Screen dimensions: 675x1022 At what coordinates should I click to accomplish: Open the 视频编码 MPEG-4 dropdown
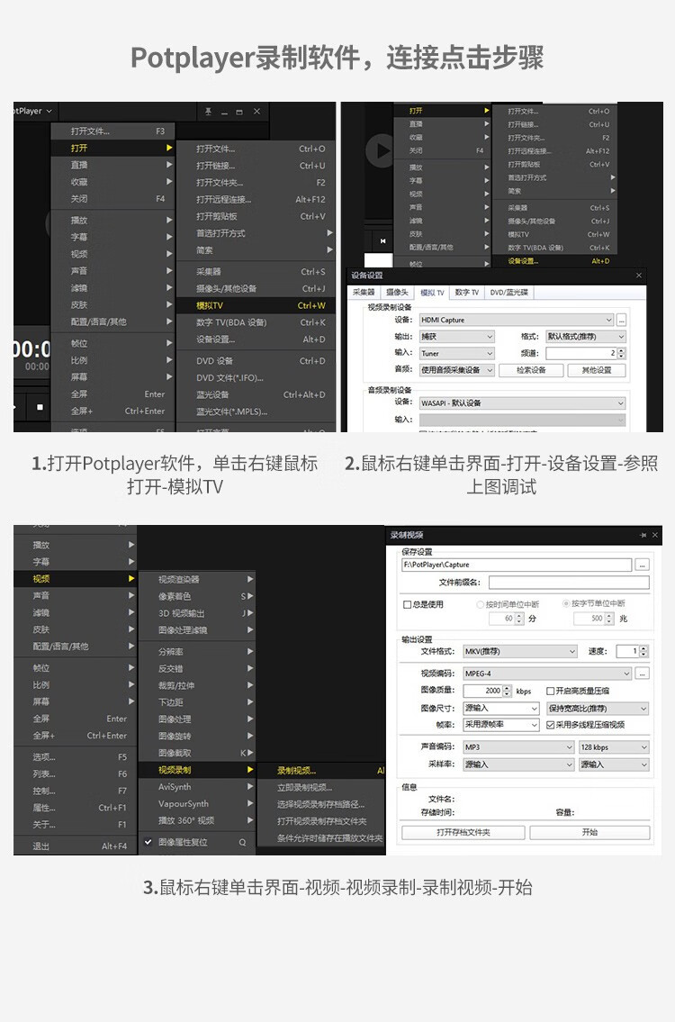tap(547, 674)
